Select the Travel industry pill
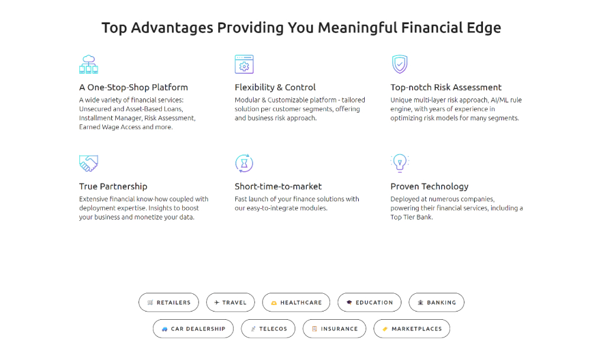 pos(230,303)
